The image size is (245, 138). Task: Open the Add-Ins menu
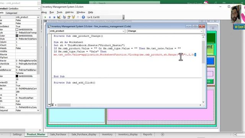[69, 12]
